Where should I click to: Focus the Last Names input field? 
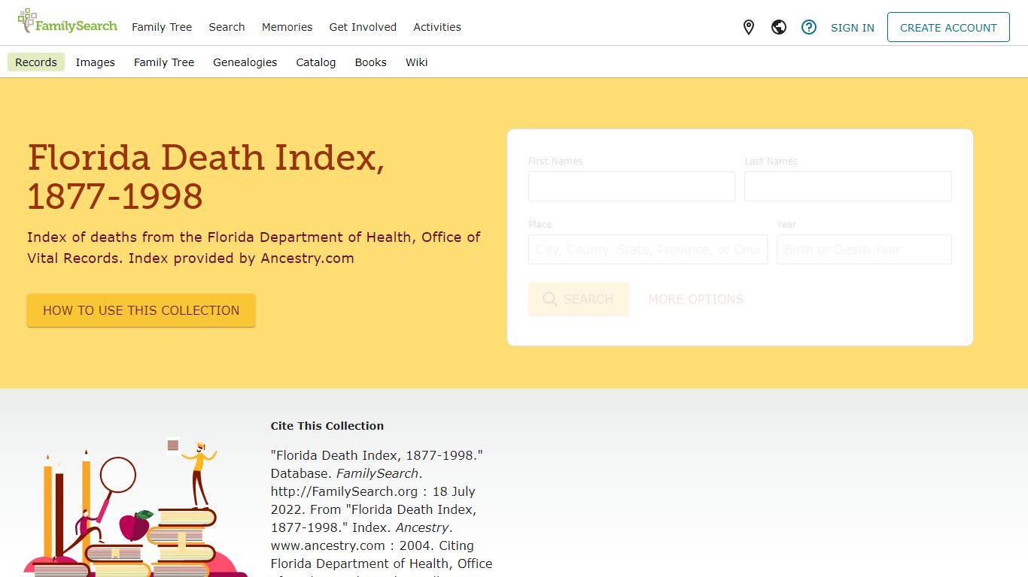click(x=848, y=186)
